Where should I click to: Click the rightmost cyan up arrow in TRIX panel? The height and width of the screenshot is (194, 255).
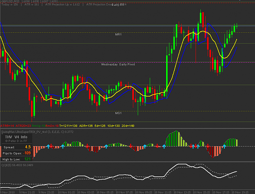(224, 146)
